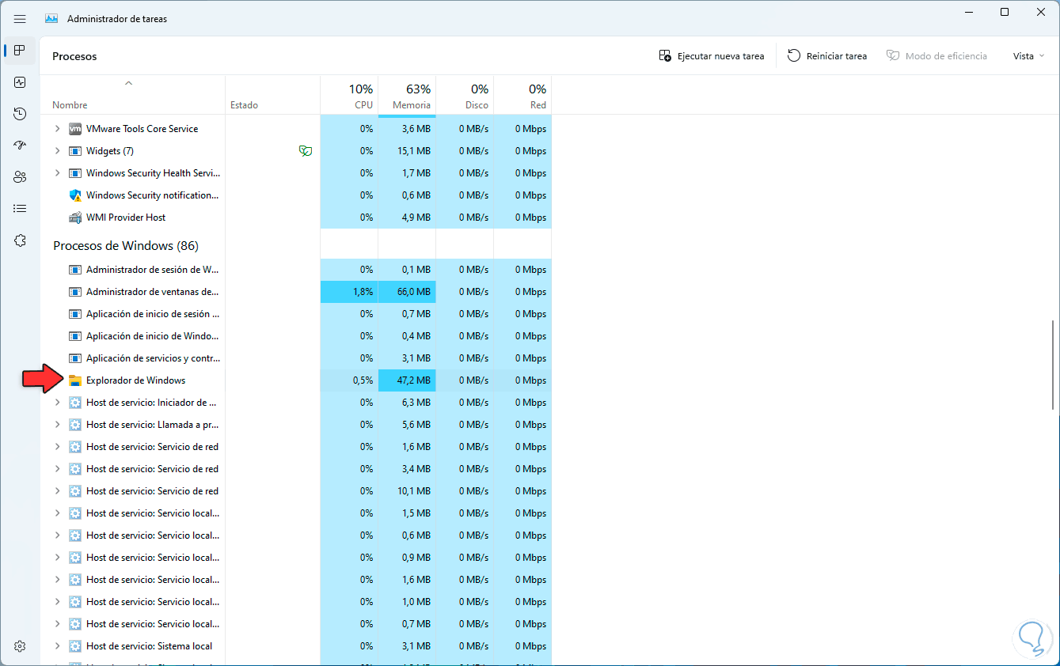Expand Host de servicio: Sistema local row
Viewport: 1060px width, 666px height.
click(x=57, y=646)
